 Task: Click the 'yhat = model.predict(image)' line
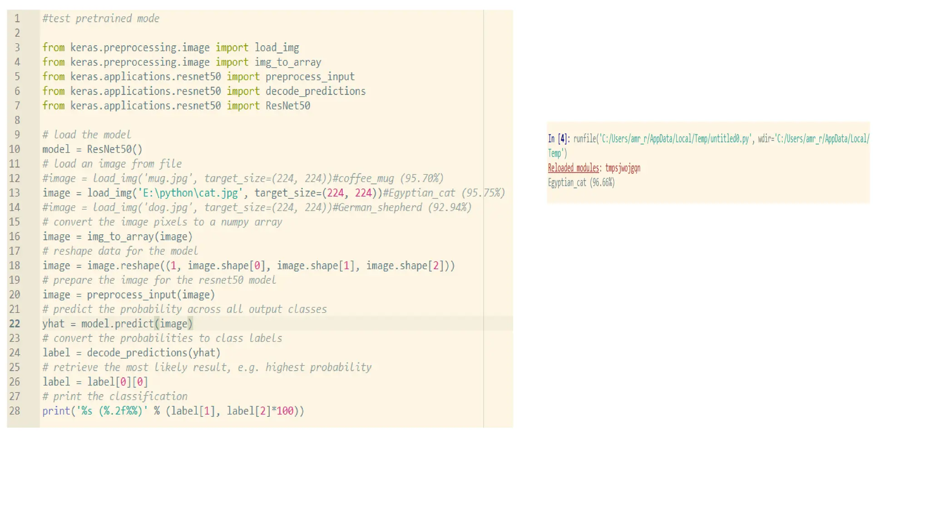pos(118,324)
